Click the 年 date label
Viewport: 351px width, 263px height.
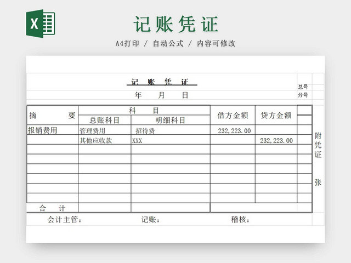pyautogui.click(x=138, y=95)
